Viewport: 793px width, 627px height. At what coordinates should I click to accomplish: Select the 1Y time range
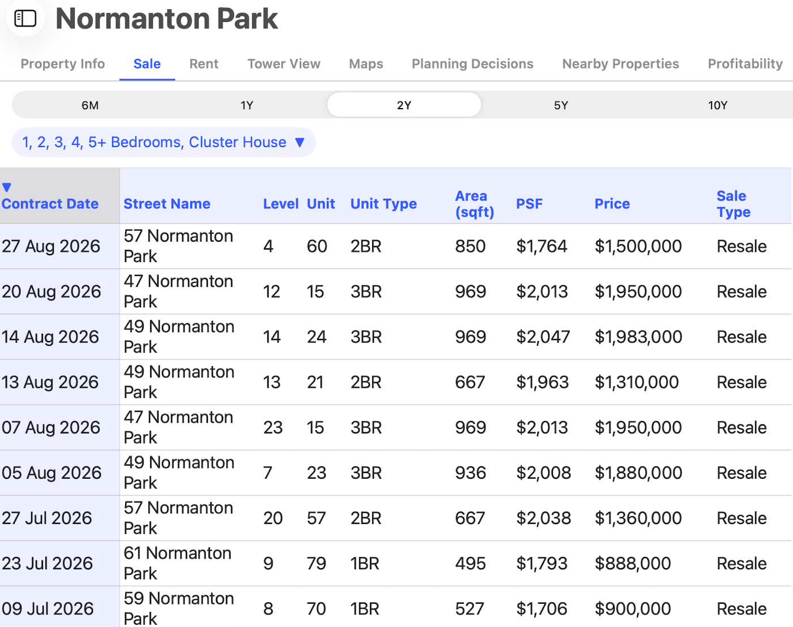pyautogui.click(x=247, y=105)
